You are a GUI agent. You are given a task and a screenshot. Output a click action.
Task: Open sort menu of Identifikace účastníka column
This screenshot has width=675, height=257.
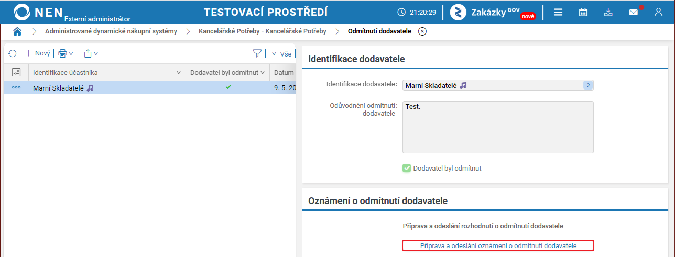point(179,72)
